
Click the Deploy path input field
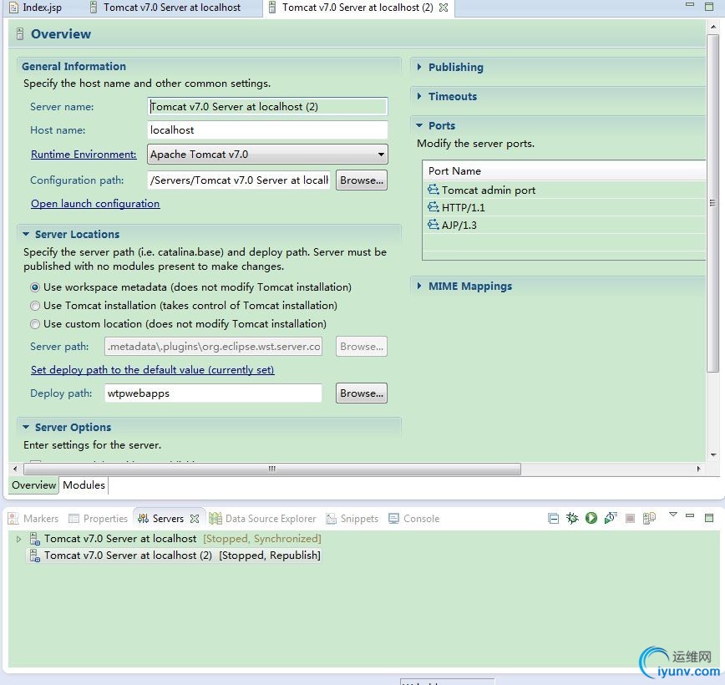[213, 393]
